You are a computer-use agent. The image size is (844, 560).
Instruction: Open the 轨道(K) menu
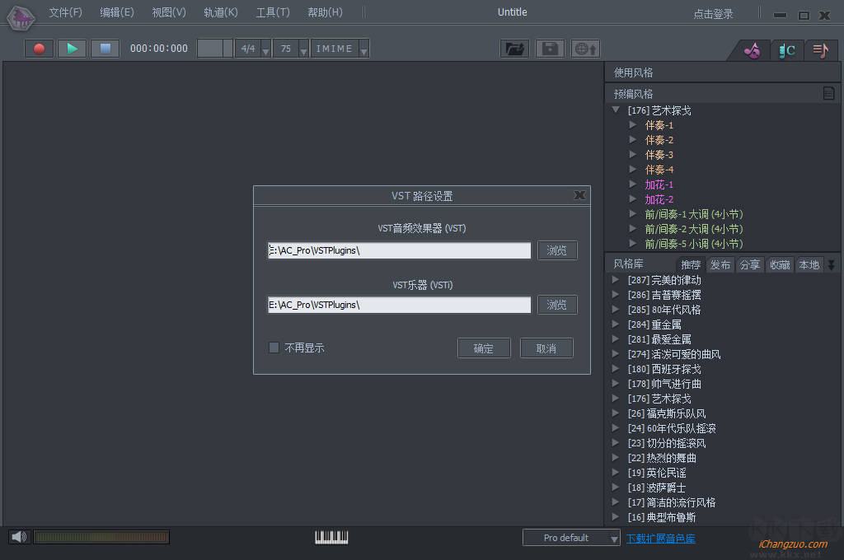[221, 12]
